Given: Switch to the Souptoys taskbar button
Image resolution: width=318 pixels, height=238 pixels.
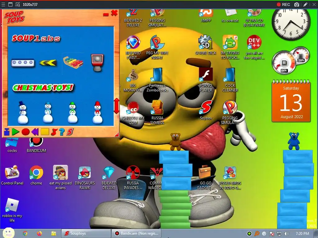Looking at the screenshot, I should pos(86,233).
